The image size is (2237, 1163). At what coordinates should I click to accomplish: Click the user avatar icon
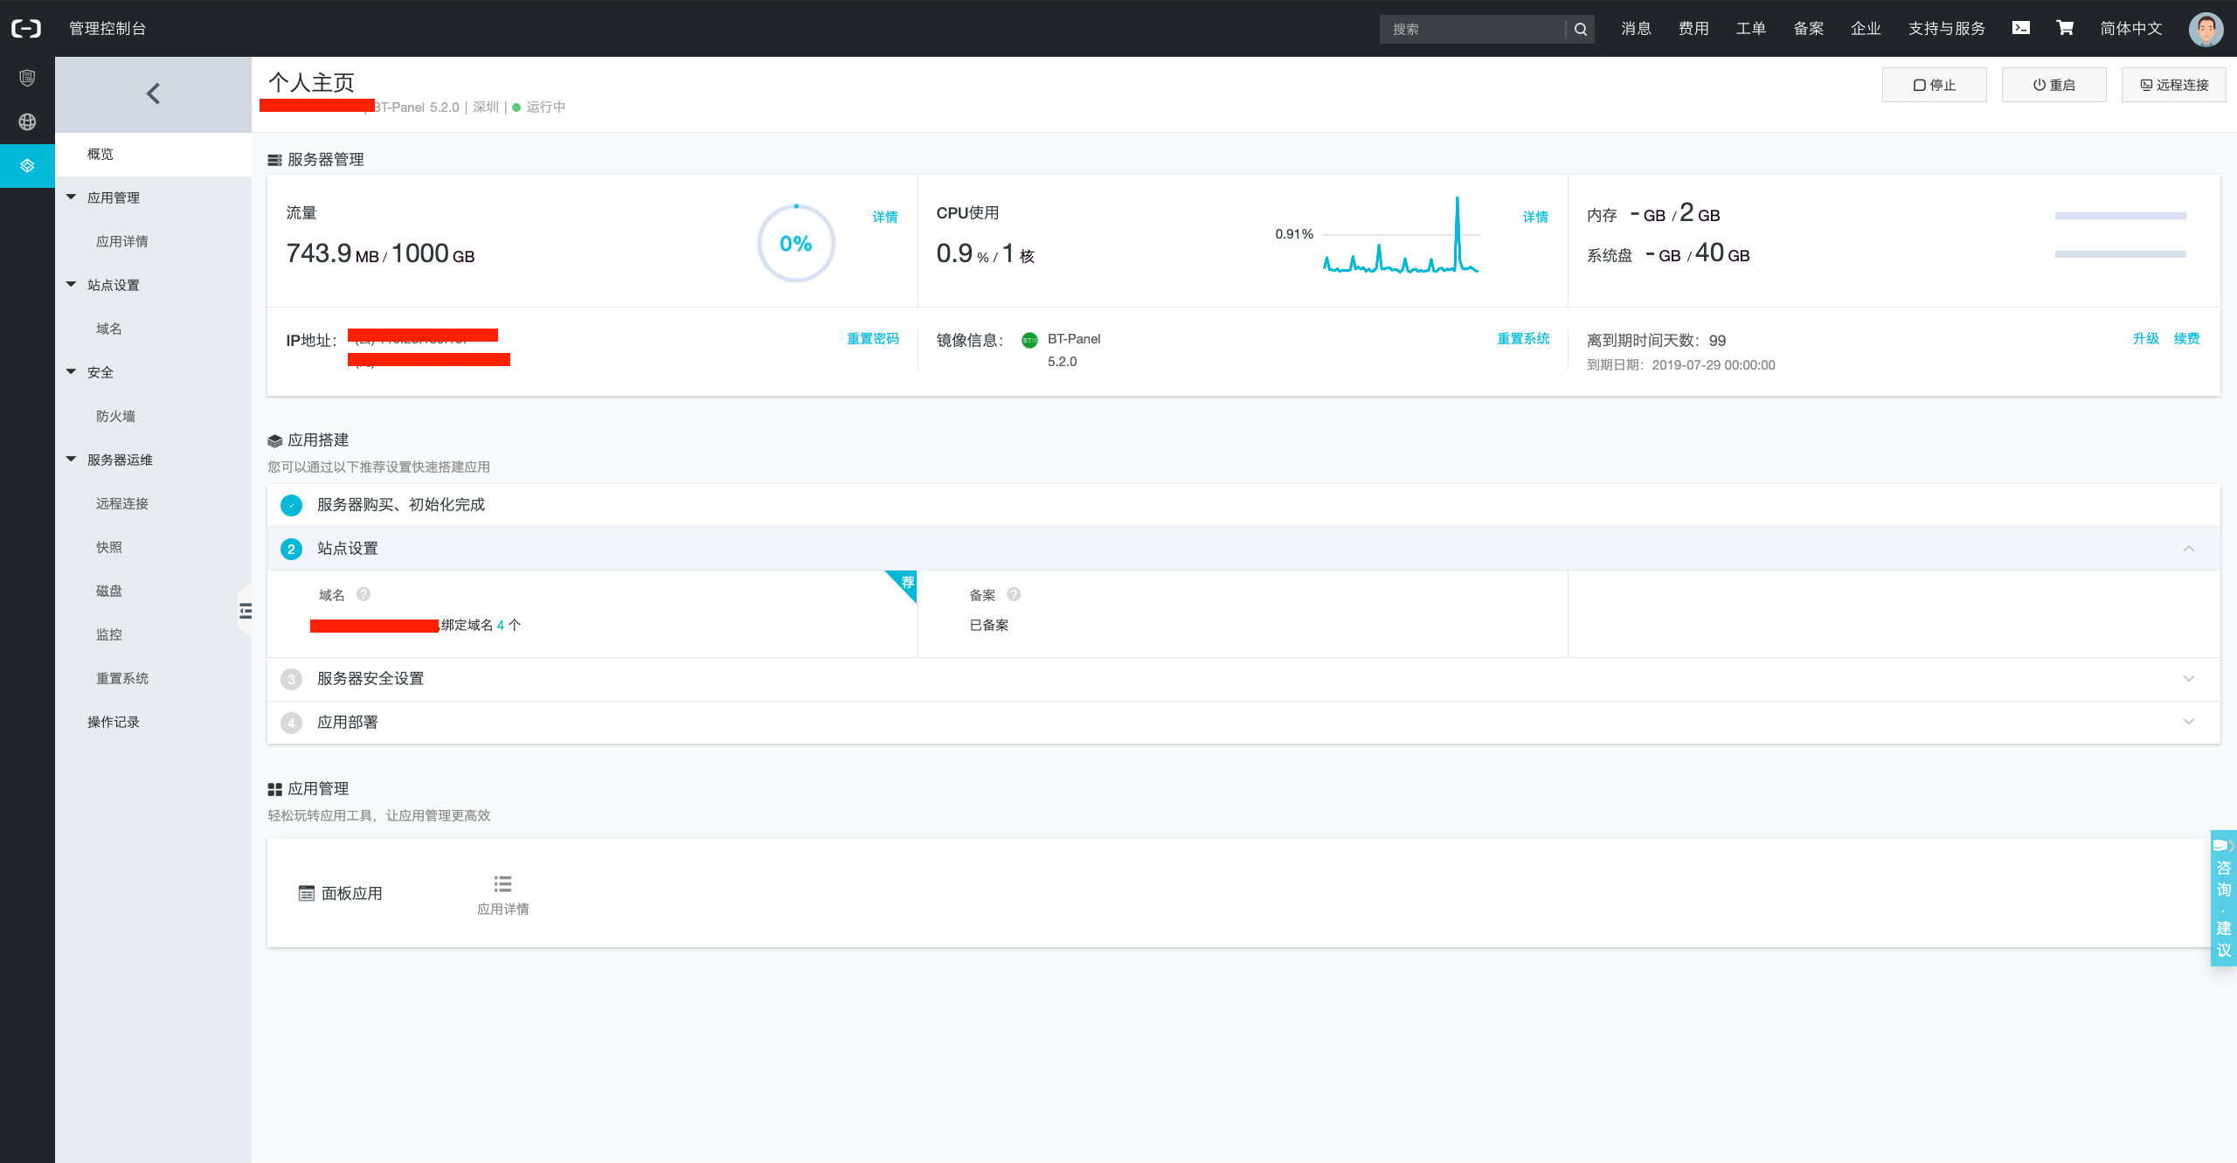(2206, 29)
